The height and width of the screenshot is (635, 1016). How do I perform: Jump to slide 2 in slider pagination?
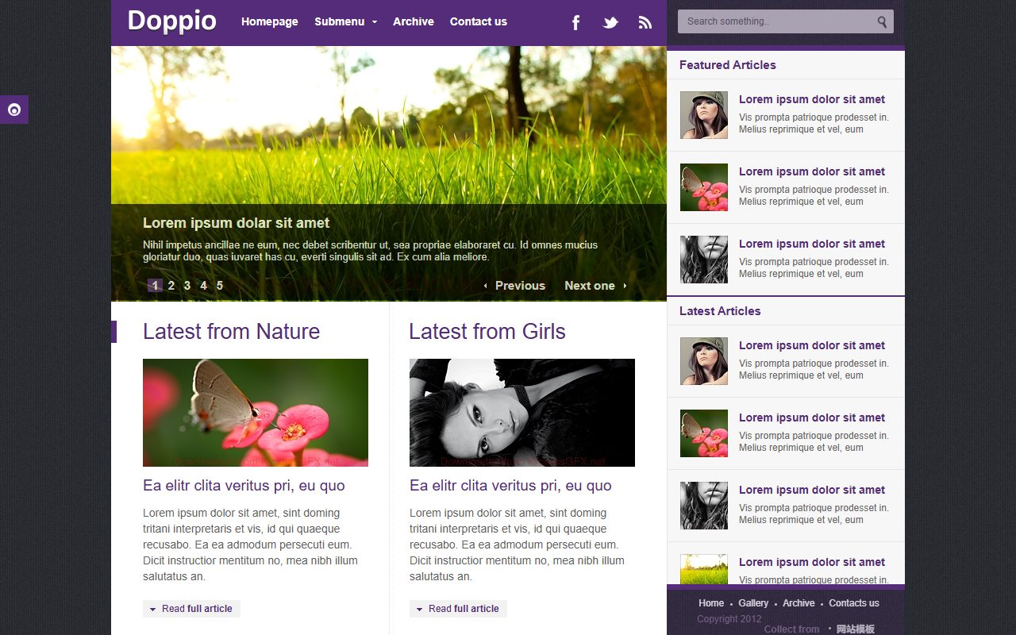coord(171,286)
